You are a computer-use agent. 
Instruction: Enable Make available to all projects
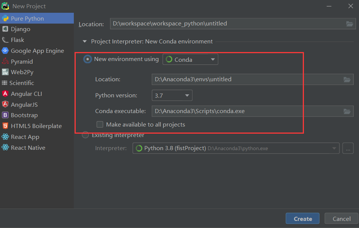tap(100, 124)
